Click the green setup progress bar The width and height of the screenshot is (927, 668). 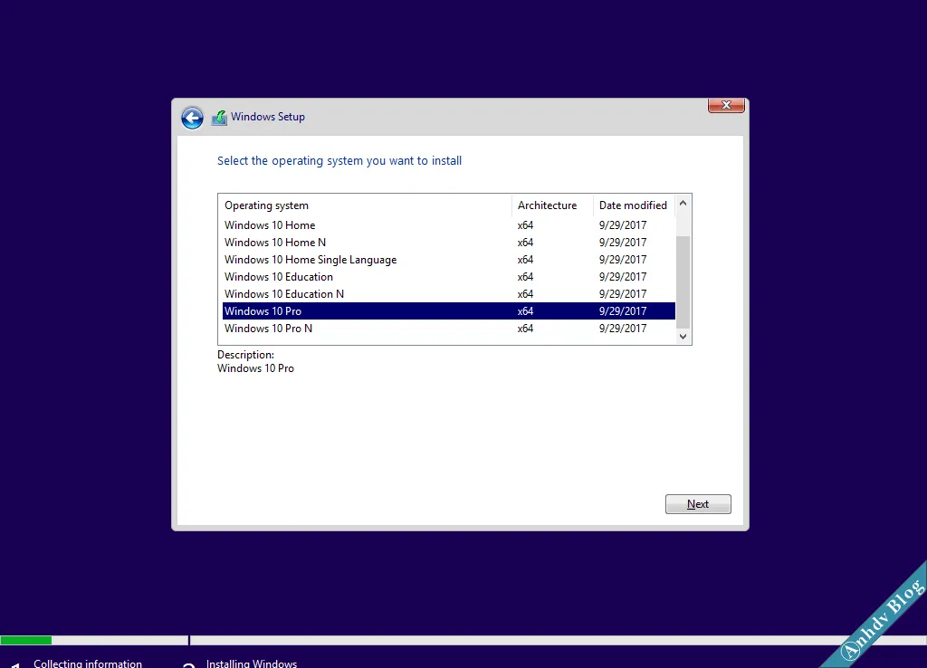(26, 640)
